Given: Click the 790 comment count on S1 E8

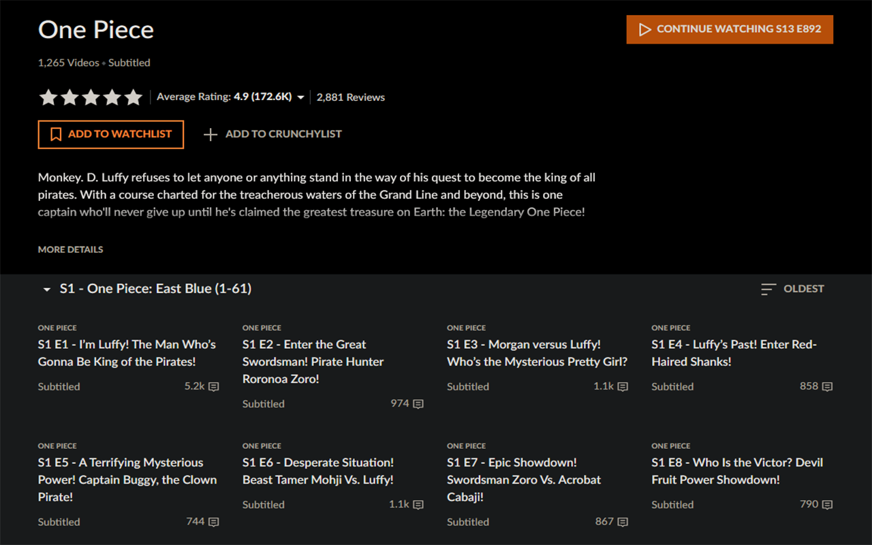Looking at the screenshot, I should click(x=809, y=504).
